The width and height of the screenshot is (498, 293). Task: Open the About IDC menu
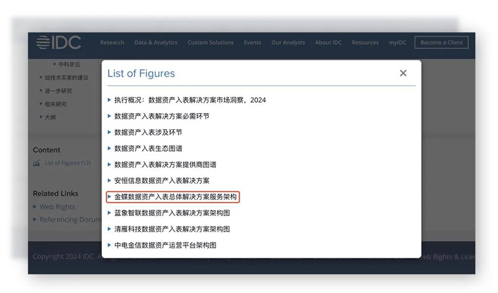pos(328,43)
